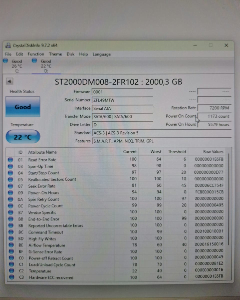Click the Transfer Mode field
240x300 pixels.
tap(122, 116)
